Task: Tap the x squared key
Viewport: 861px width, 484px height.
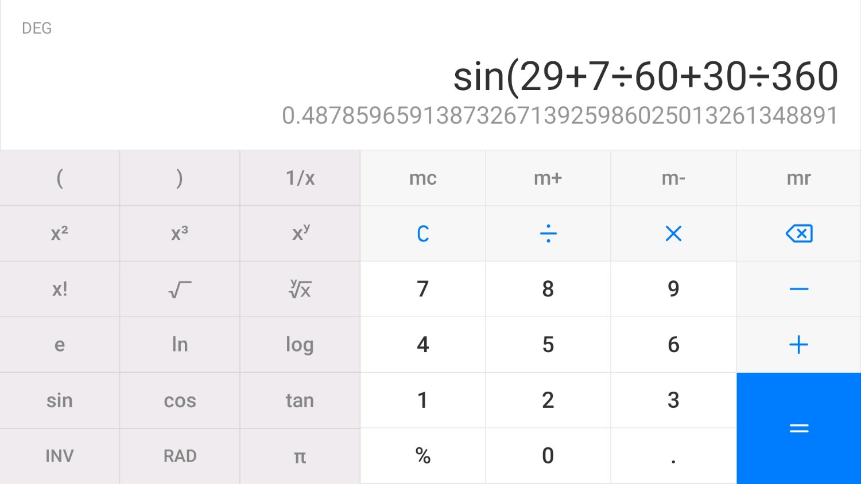Action: click(x=60, y=233)
